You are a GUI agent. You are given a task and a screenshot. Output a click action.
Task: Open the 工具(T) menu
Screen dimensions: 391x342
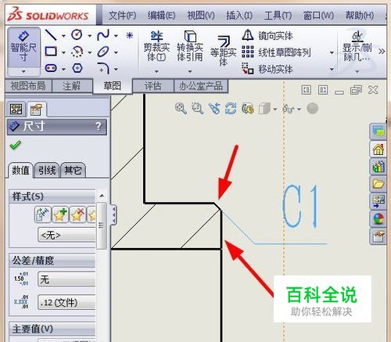[x=278, y=16]
